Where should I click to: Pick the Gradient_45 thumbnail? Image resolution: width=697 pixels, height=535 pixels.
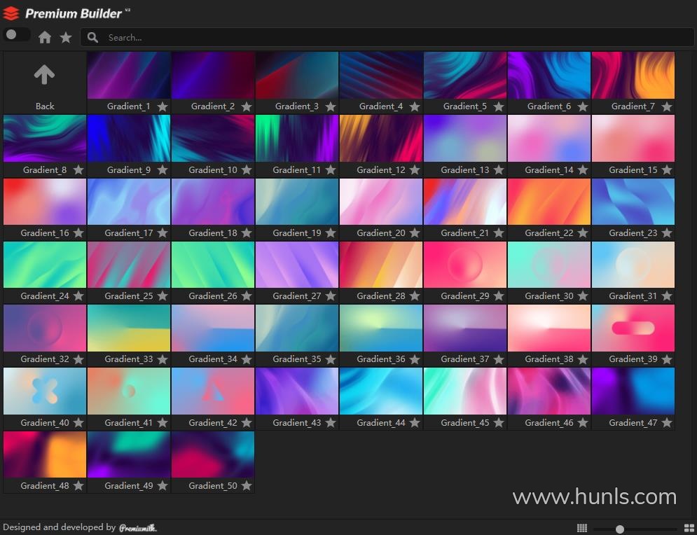pos(465,391)
